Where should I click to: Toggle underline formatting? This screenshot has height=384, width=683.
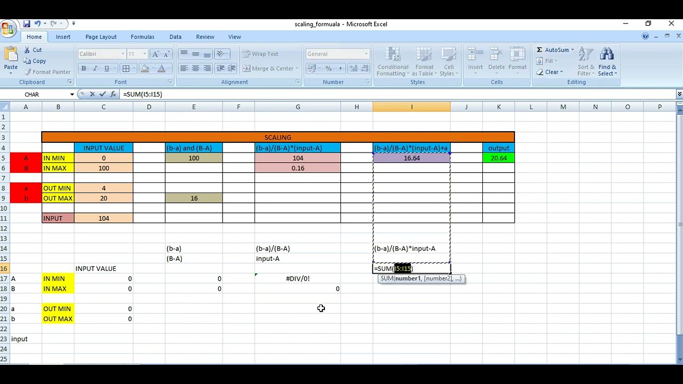[x=106, y=68]
